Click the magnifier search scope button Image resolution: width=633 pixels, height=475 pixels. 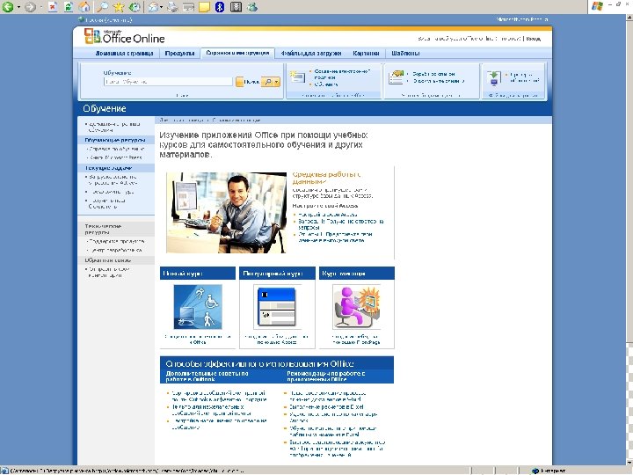tap(267, 82)
